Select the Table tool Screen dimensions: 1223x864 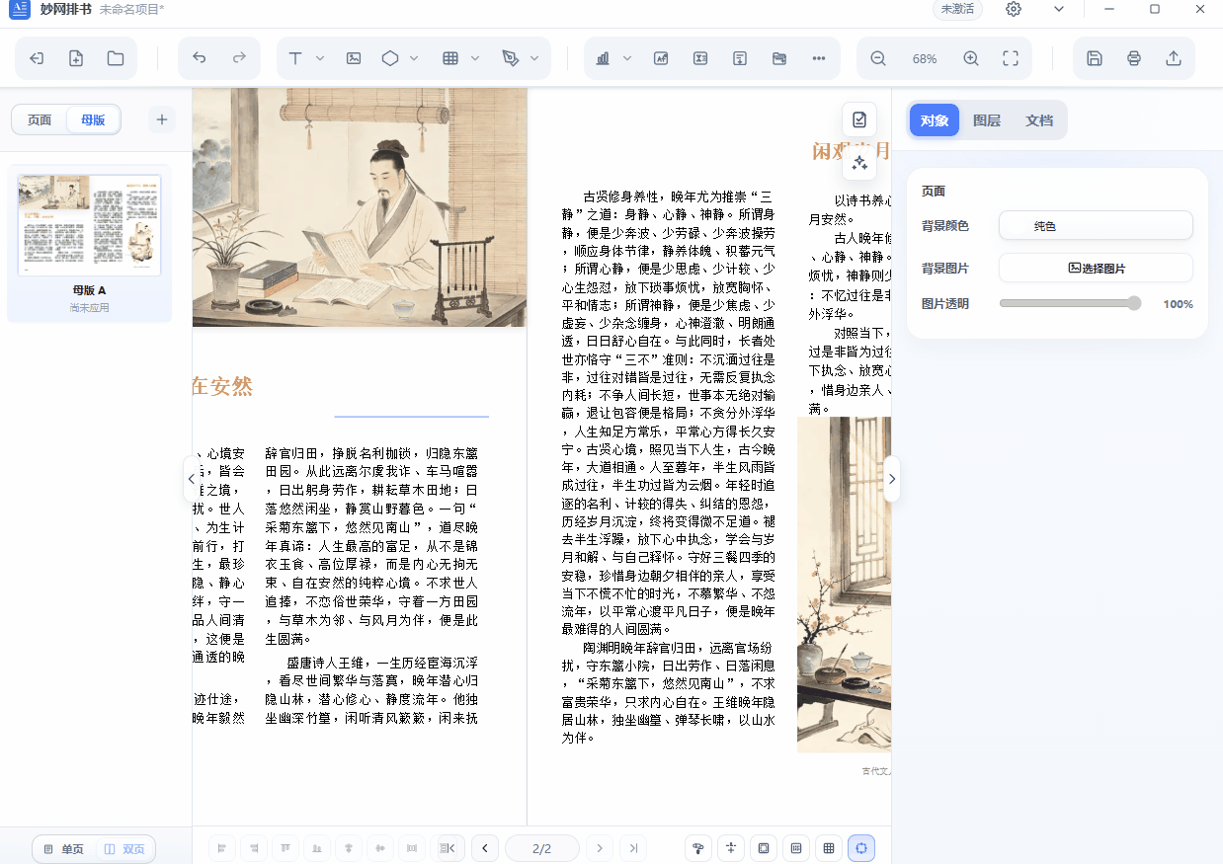pos(450,58)
